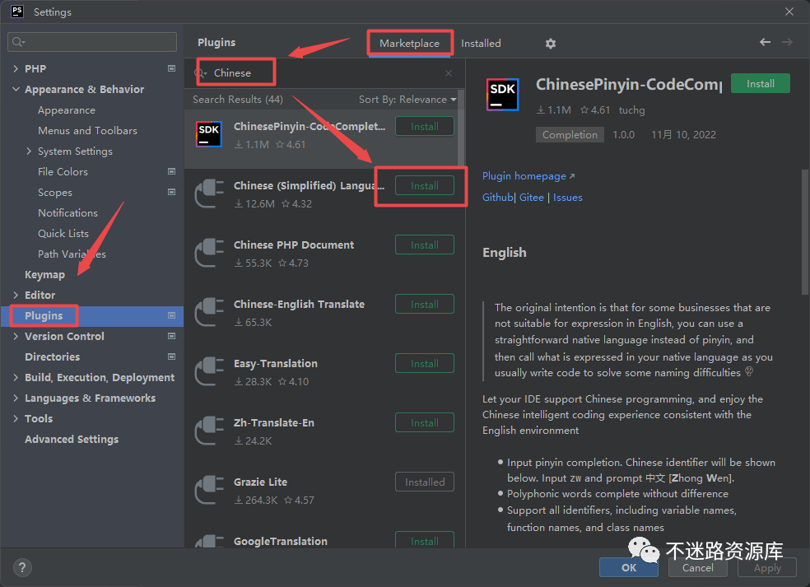Open the Quick Lists settings page
This screenshot has height=587, width=810.
coord(63,234)
